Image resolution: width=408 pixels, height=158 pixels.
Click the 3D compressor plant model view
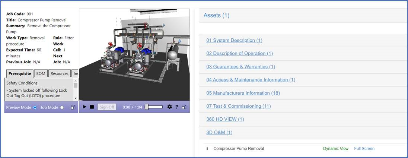coord(134,55)
